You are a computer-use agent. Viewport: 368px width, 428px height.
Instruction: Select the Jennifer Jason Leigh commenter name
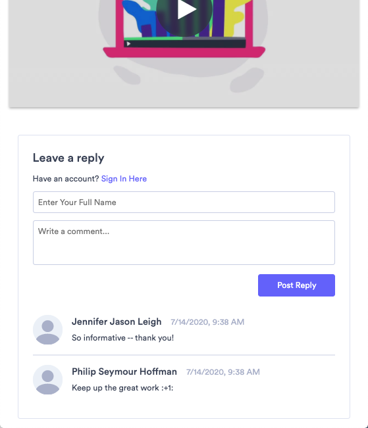click(117, 321)
